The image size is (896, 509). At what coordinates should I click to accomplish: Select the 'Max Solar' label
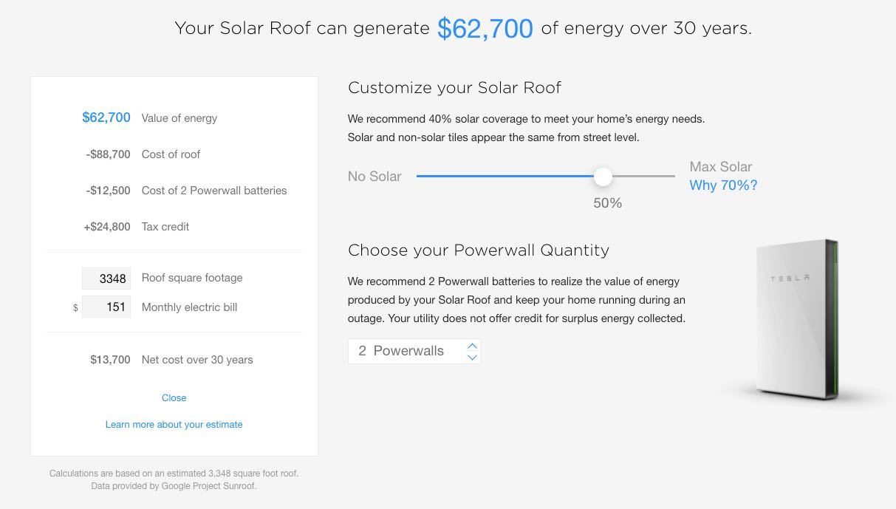721,167
